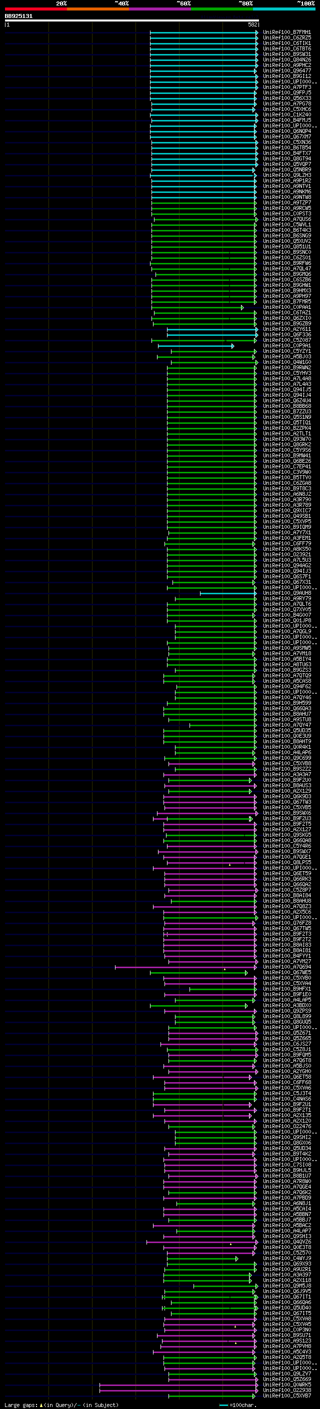This screenshot has width=320, height=1409.
Task: Select hit label UniRef100_A5C4V3
Action: [x=286, y=1352]
